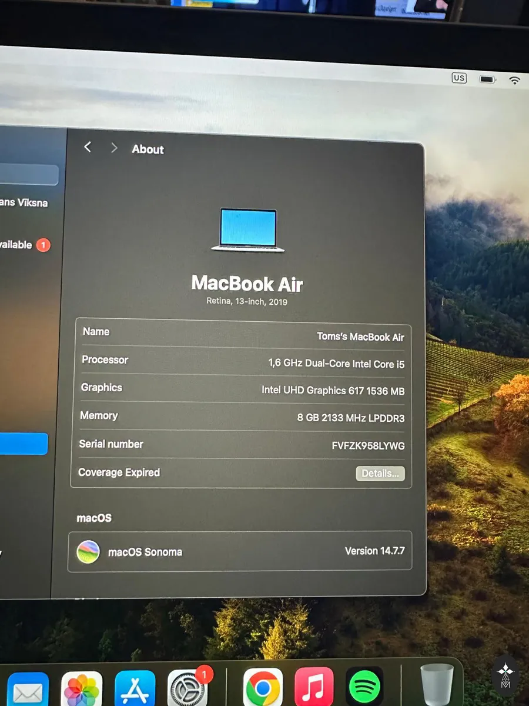The image size is (529, 706).
Task: Open the coverage Details… button
Action: pos(380,474)
